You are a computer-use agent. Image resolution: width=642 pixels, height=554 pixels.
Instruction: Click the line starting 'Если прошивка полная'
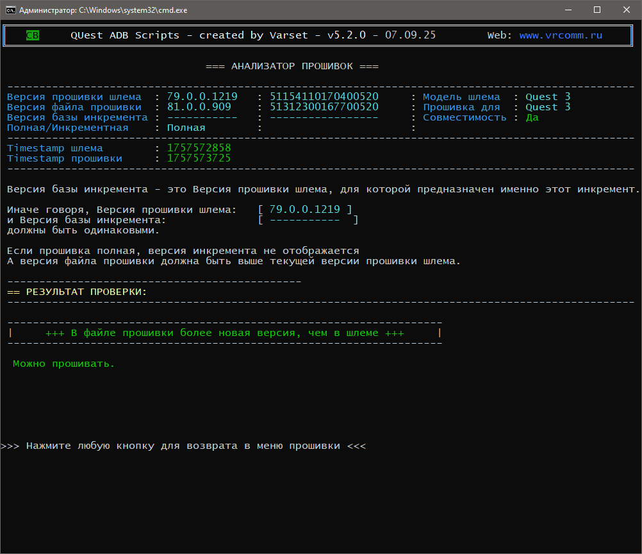point(183,251)
